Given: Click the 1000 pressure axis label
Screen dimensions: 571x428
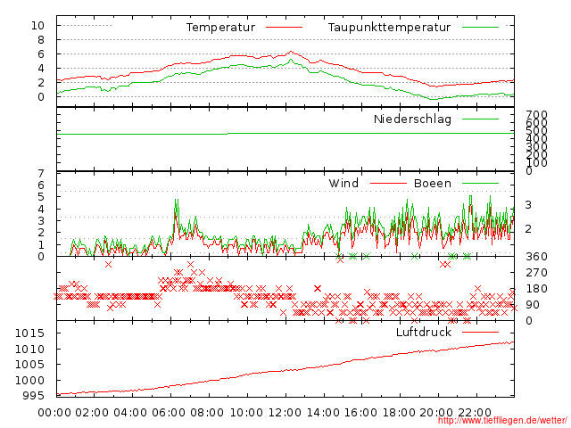Looking at the screenshot, I should tap(29, 381).
